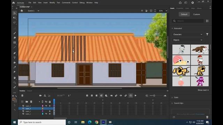This screenshot has width=223, height=125.
Task: Expand the Static section
Action: (x=172, y=98)
